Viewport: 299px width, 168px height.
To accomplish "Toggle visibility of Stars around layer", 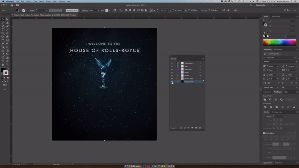I will click(172, 69).
